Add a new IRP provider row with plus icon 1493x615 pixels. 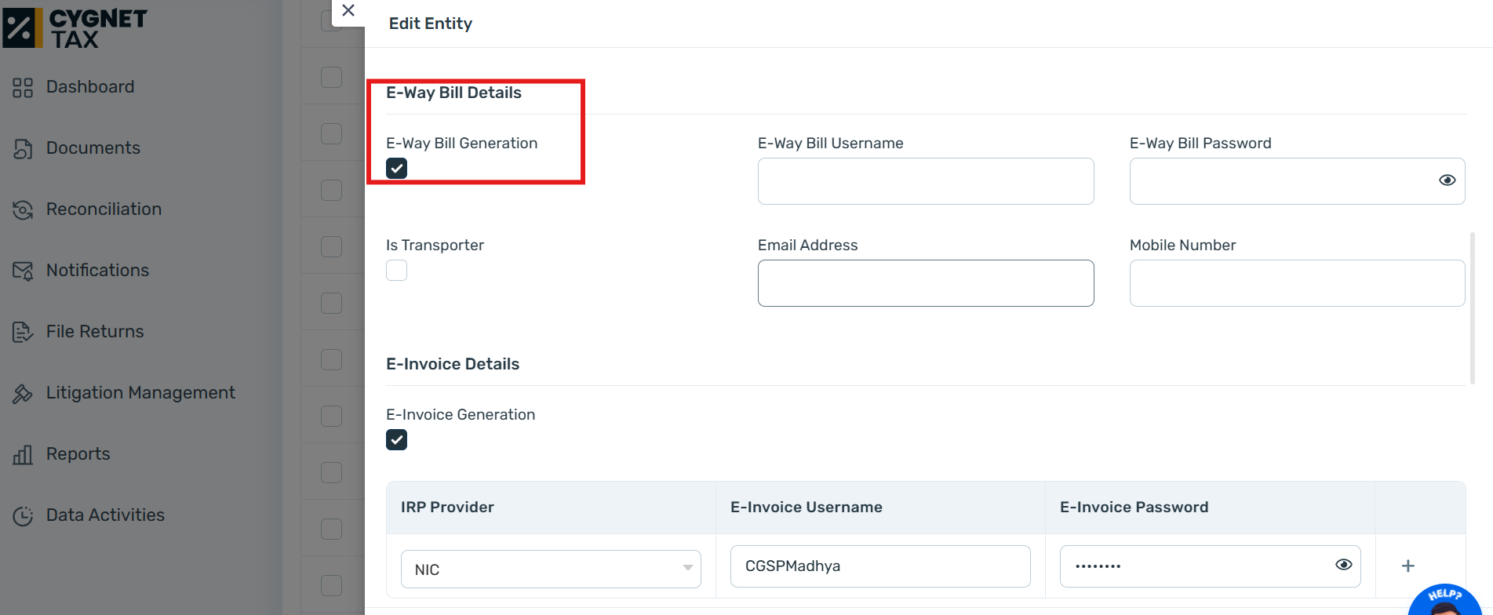tap(1408, 566)
